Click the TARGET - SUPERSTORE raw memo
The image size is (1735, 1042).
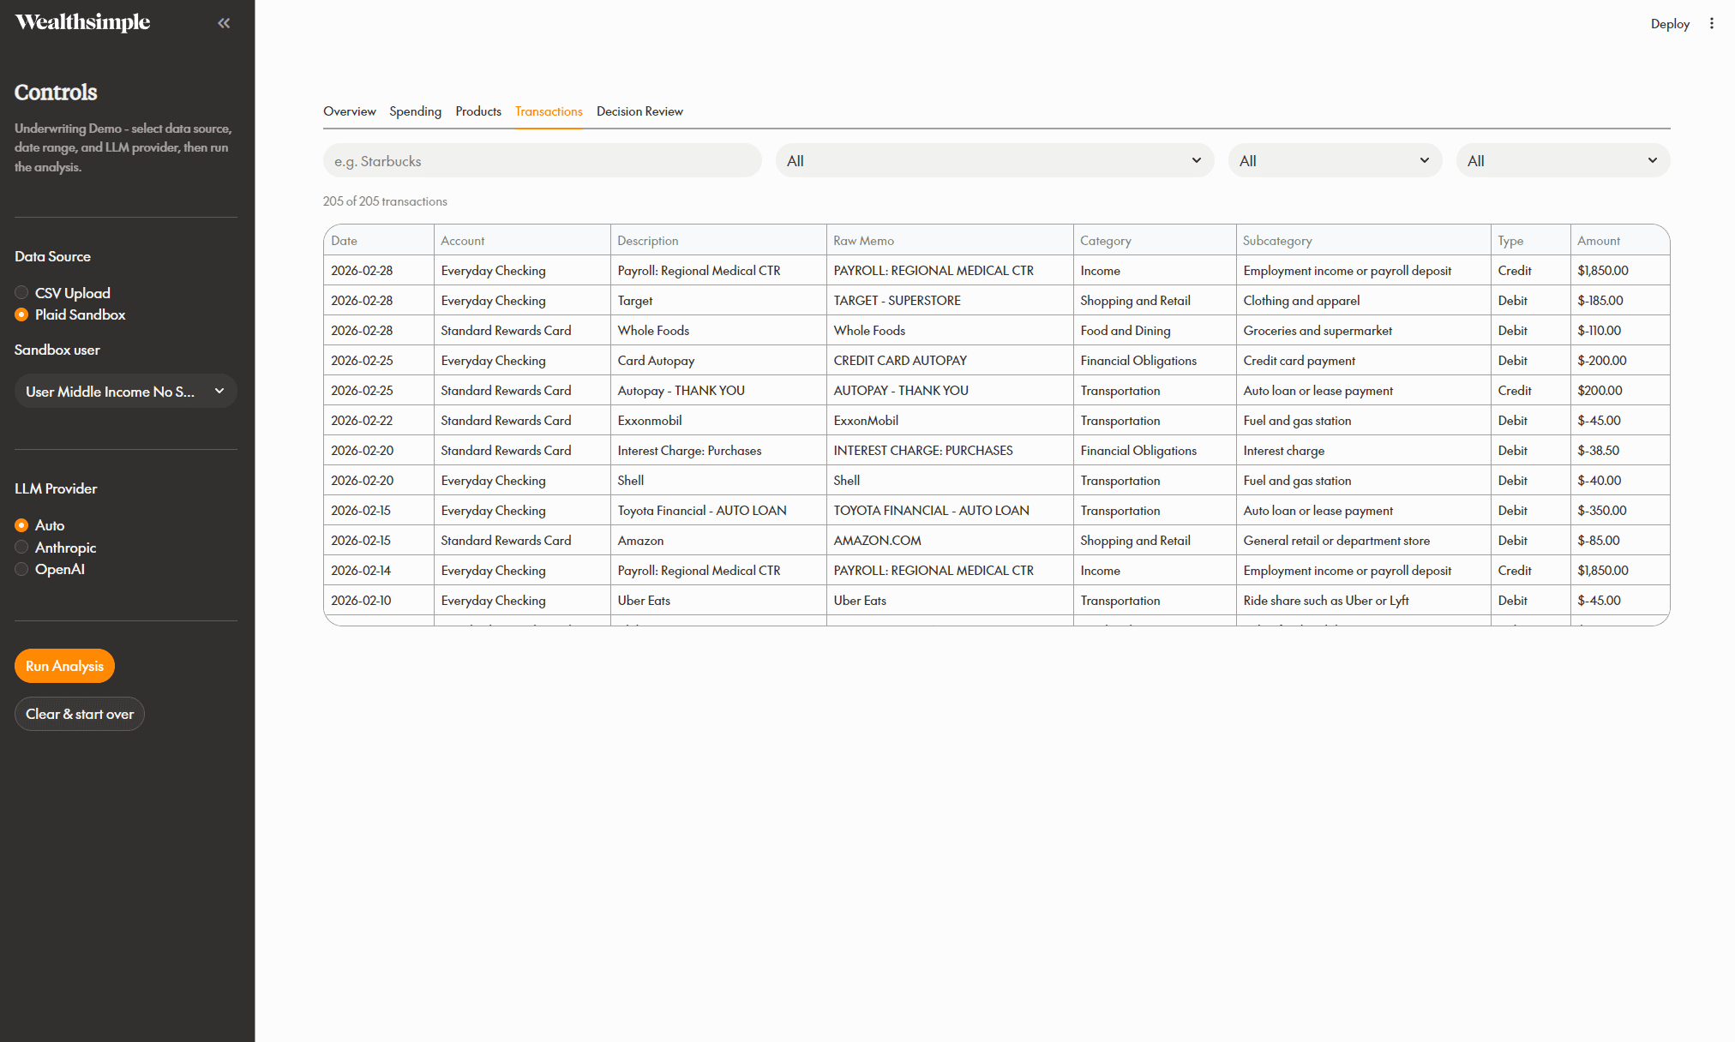(950, 301)
